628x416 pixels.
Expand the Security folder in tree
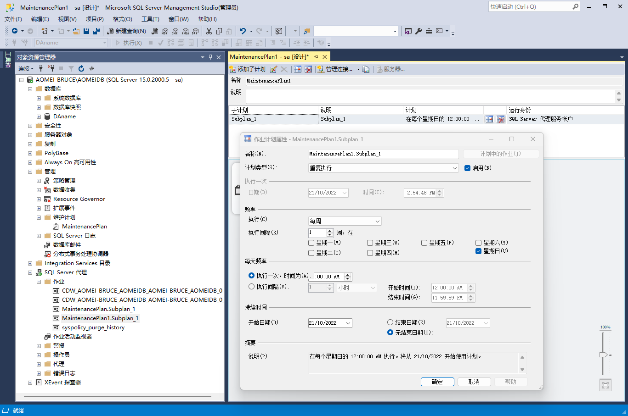click(30, 126)
